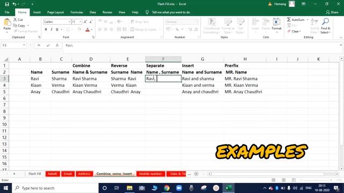Open the Insert ribbon tab
Image resolution: width=344 pixels, height=193 pixels.
coord(37,12)
